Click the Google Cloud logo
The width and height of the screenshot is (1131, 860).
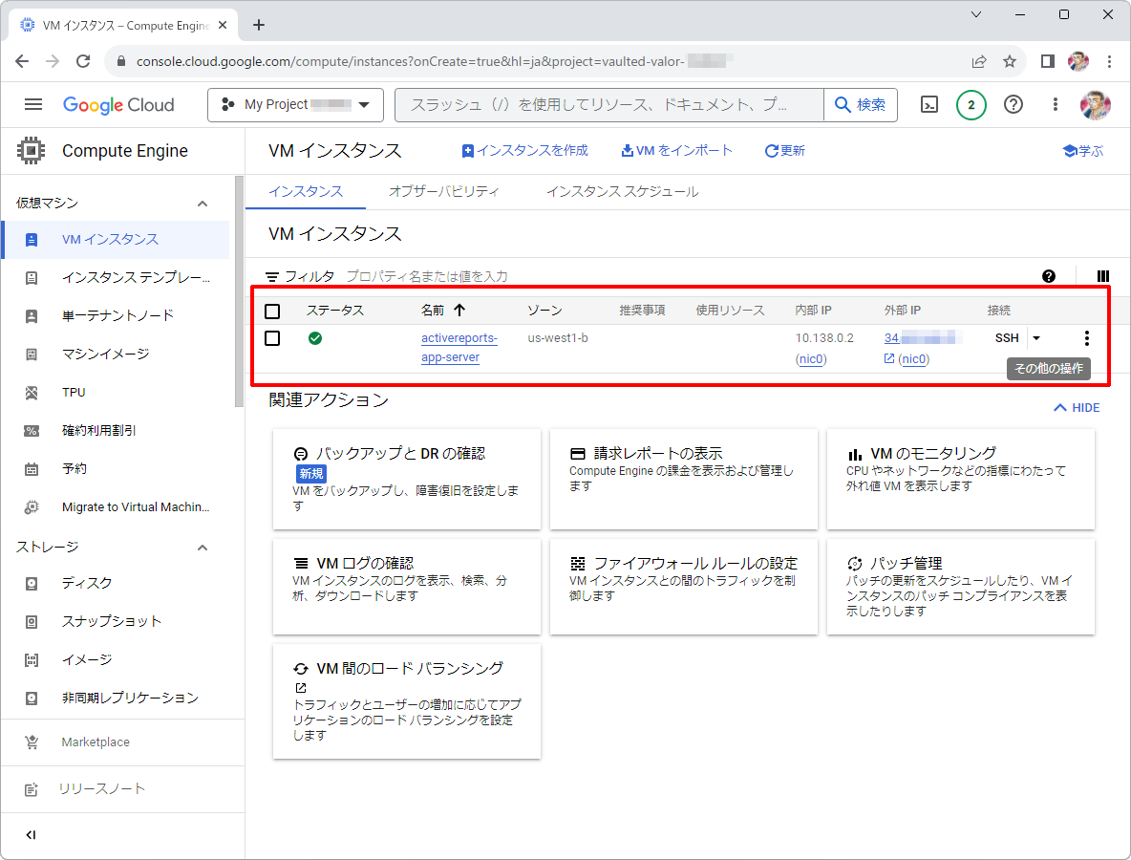coord(118,105)
